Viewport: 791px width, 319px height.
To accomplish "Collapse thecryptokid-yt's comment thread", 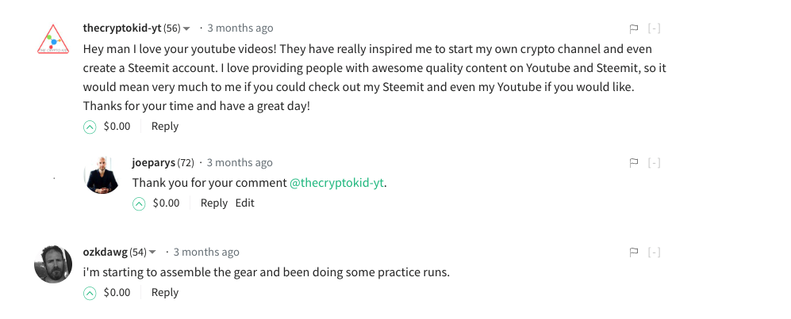I will point(655,28).
